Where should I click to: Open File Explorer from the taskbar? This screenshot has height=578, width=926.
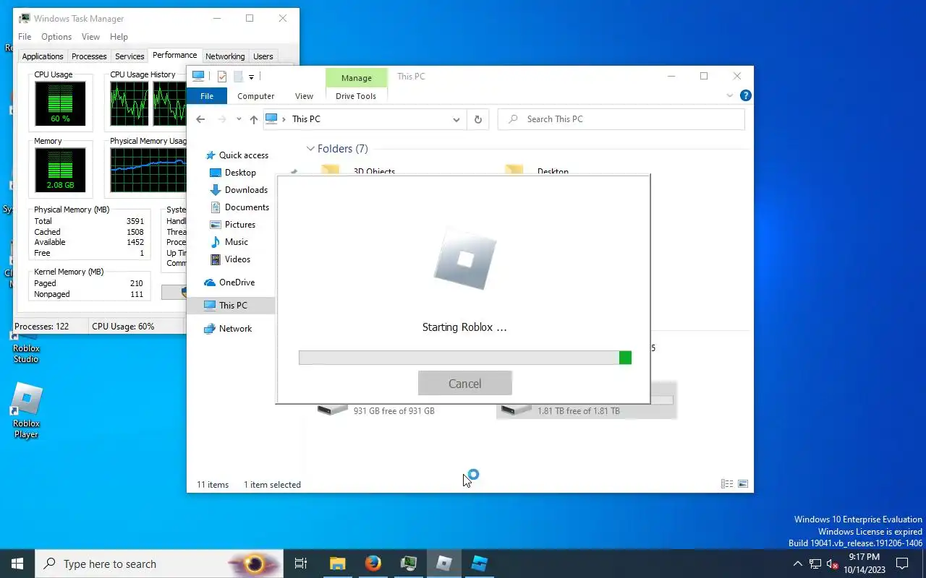(337, 564)
